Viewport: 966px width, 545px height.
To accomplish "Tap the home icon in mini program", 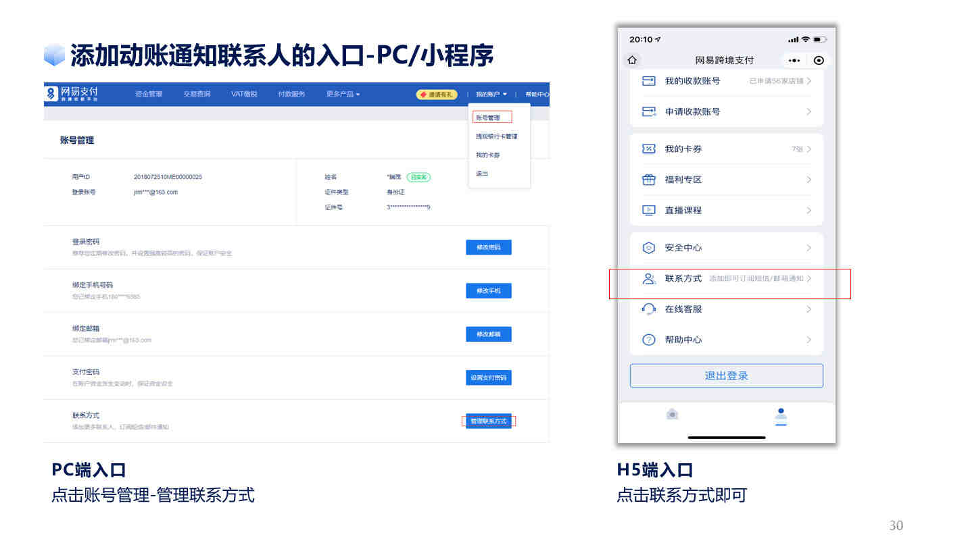I will pos(632,60).
